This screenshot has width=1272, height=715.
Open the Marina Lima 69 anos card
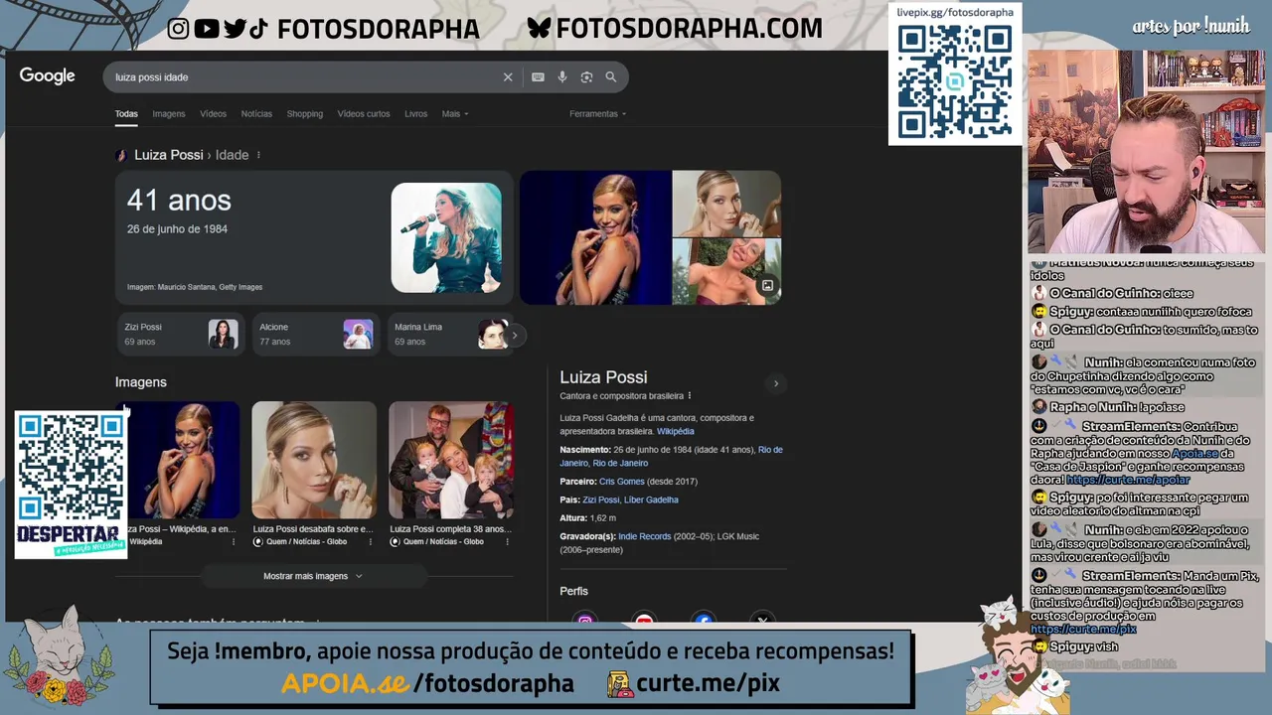coord(451,335)
